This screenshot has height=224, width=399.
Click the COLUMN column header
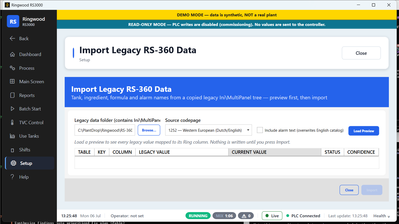coord(122,152)
